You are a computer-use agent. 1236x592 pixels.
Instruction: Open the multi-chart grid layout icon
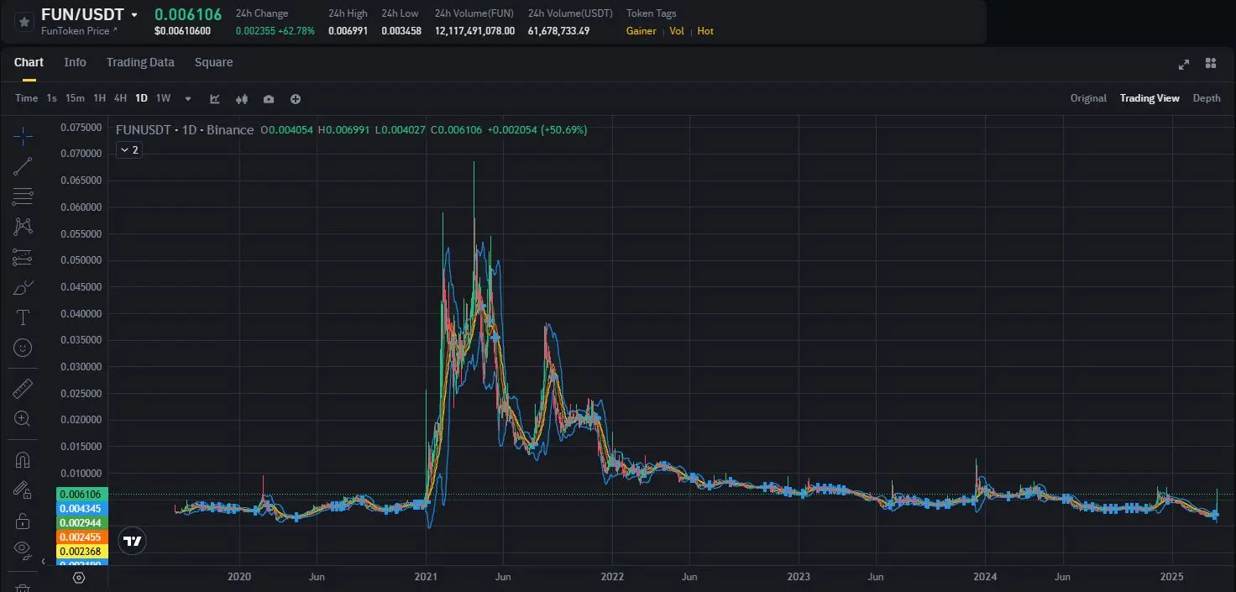[x=1211, y=63]
